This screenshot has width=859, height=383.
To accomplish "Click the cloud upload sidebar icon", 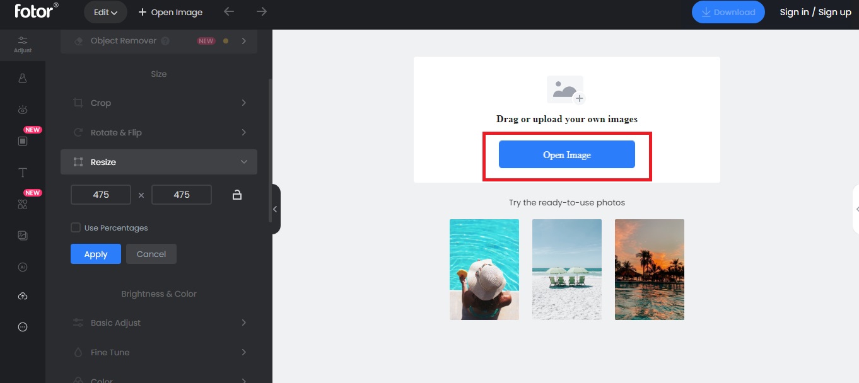I will click(x=23, y=295).
